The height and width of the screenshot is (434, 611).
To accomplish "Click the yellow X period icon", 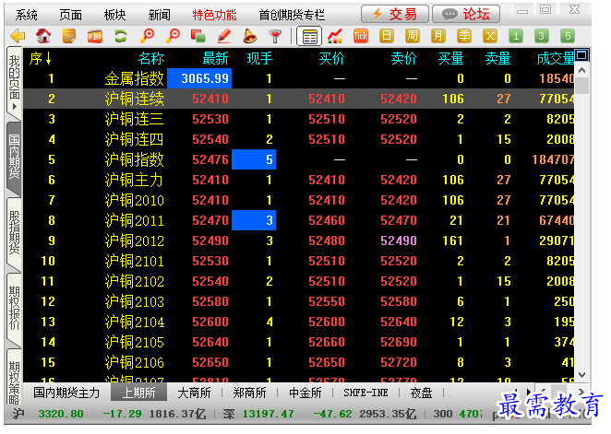I will 490,36.
